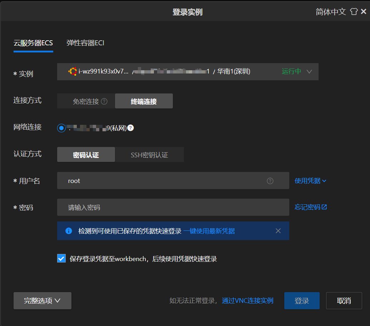370x326 pixels.
Task: Open the 使用凭据 dropdown
Action: coord(310,181)
